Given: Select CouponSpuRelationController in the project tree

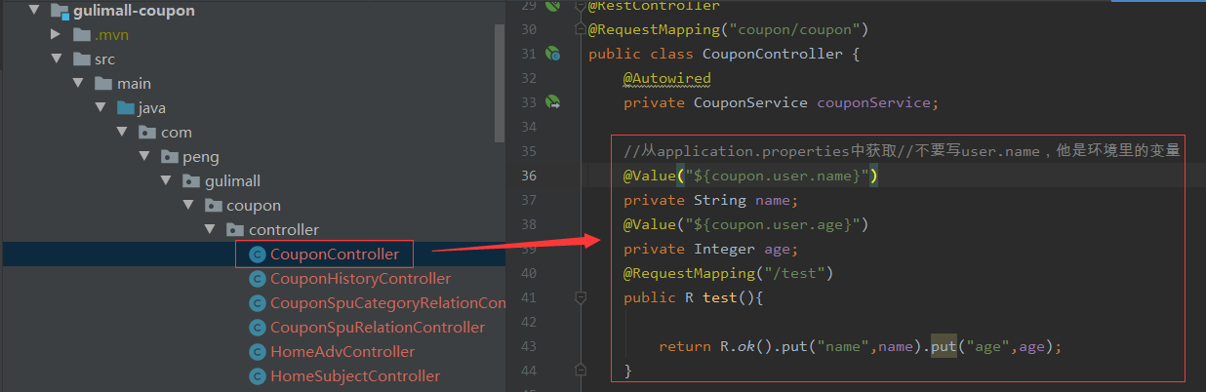Looking at the screenshot, I should [378, 328].
